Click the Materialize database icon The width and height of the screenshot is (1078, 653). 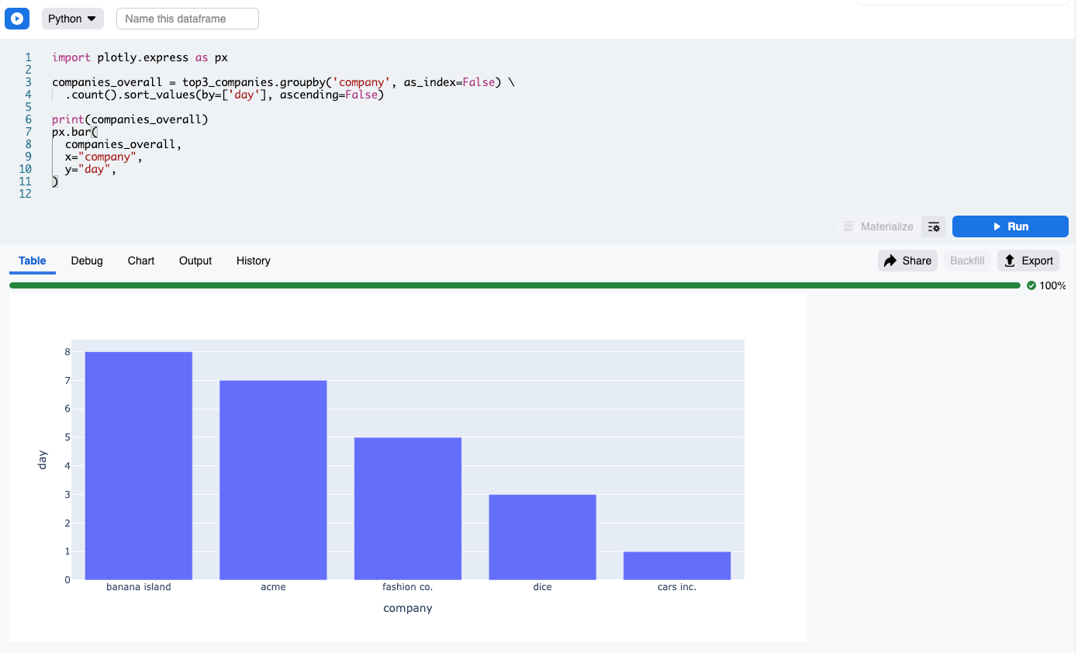848,226
